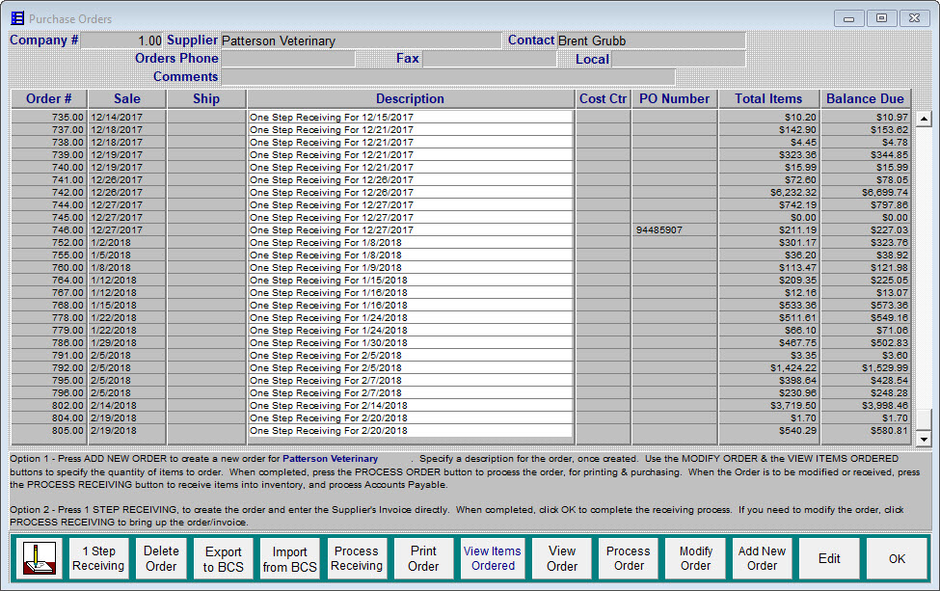
Task: Click Export to BCS button
Action: tap(223, 558)
